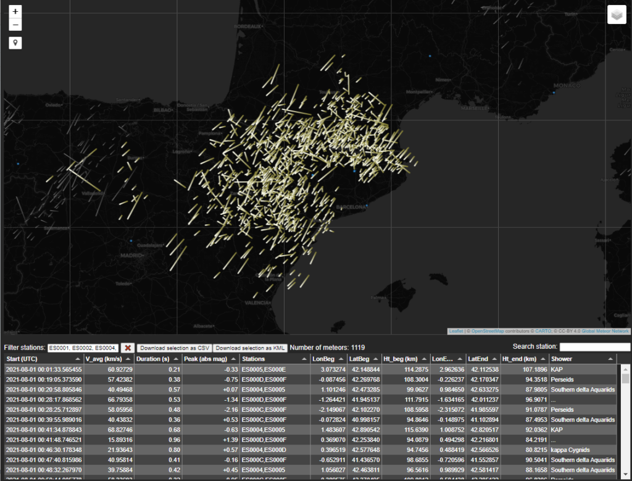Download selection as CSV
632x481 pixels.
174,348
